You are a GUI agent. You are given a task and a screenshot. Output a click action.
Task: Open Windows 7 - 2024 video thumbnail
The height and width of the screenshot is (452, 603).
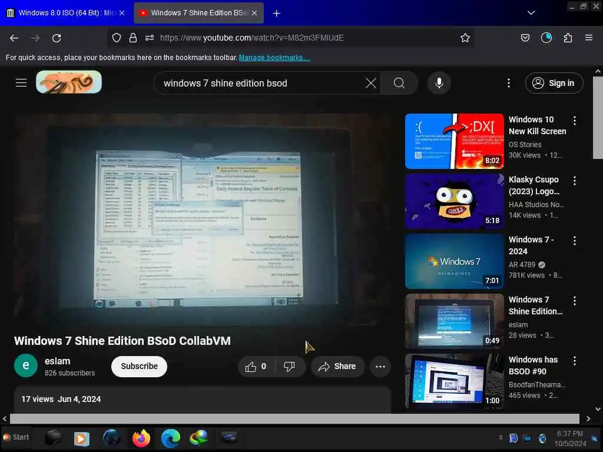[454, 261]
